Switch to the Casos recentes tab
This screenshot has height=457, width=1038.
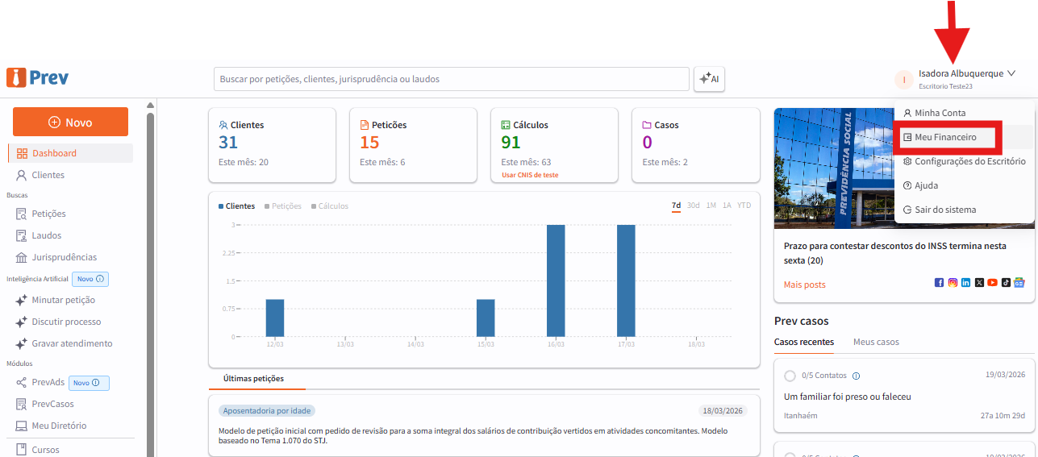[x=804, y=342]
